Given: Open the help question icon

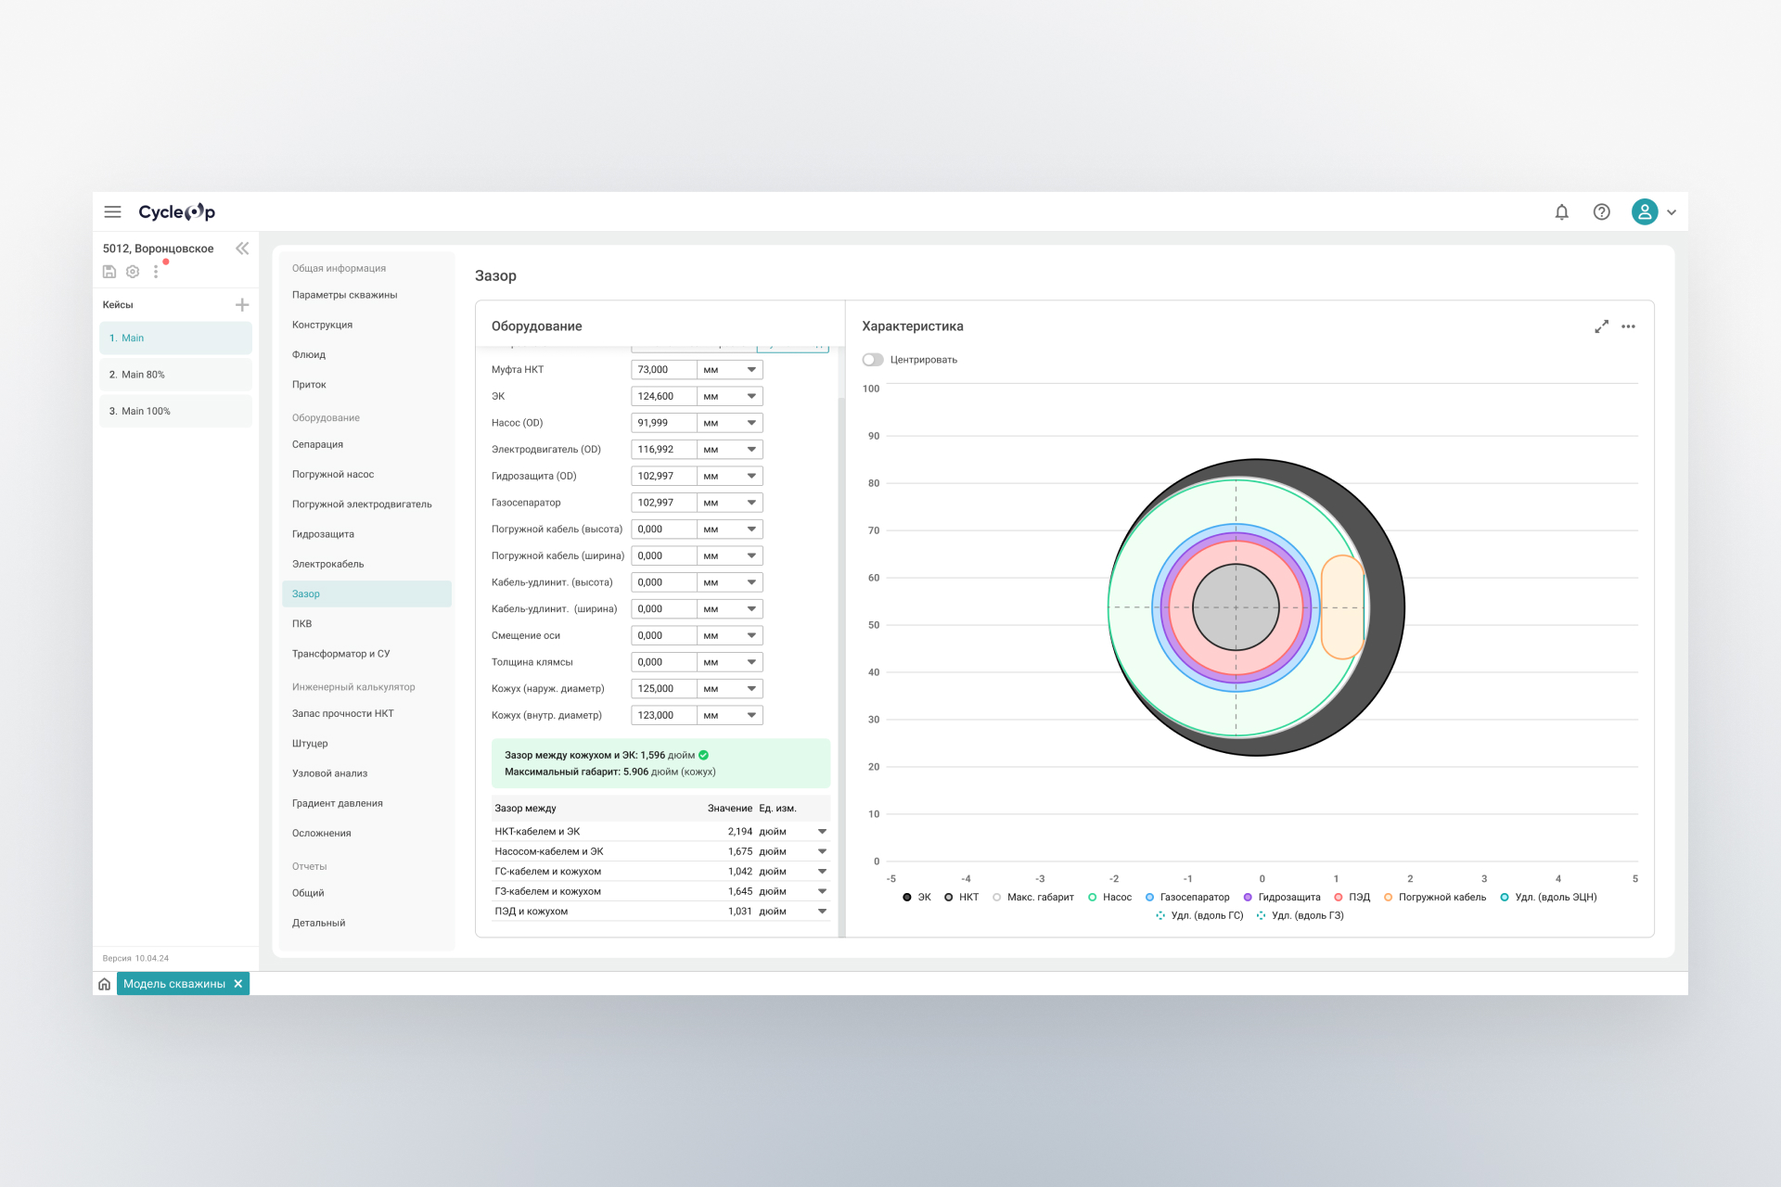Looking at the screenshot, I should [1601, 211].
